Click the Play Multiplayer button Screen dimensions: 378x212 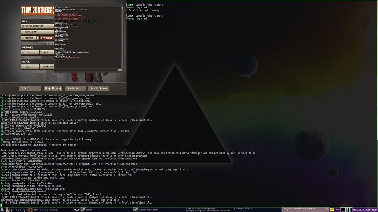click(x=37, y=26)
